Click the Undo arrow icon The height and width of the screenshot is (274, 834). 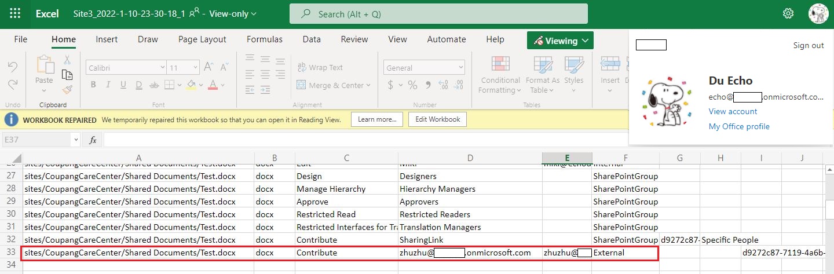click(12, 67)
